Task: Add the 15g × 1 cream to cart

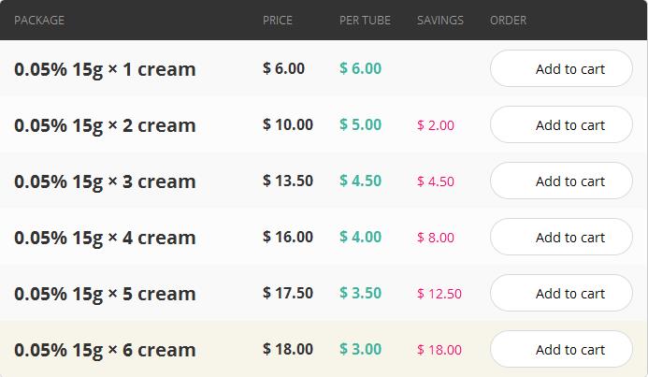Action: pos(561,68)
